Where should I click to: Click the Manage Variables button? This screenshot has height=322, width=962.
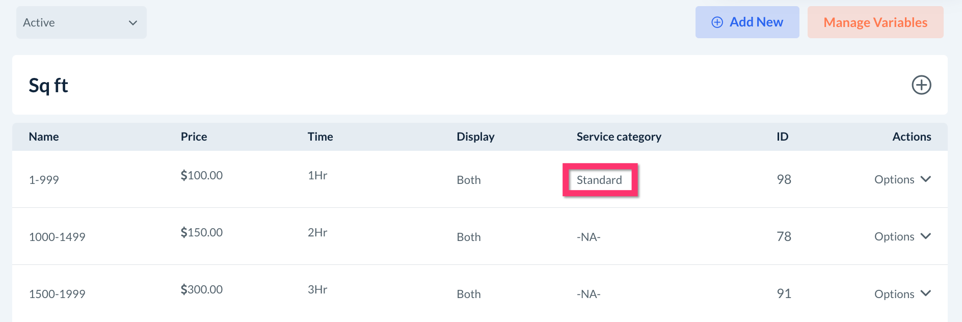(875, 22)
